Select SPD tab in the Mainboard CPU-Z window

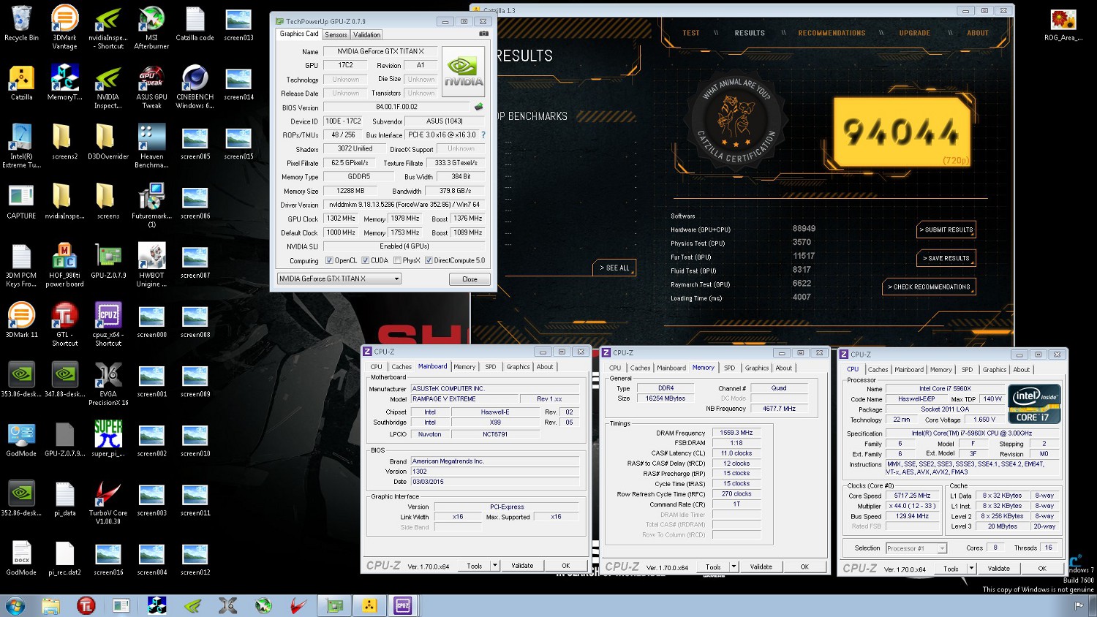[x=491, y=367]
